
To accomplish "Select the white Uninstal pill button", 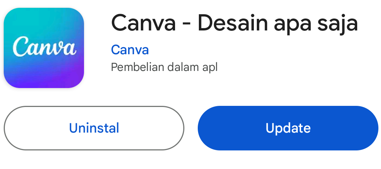I will pyautogui.click(x=94, y=128).
